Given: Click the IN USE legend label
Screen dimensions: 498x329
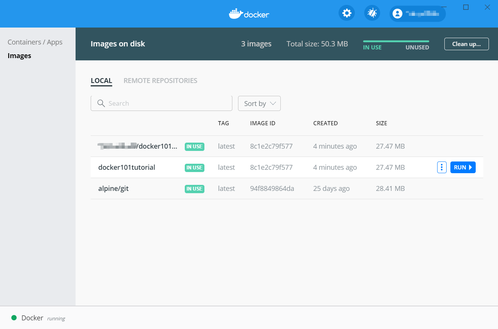Looking at the screenshot, I should click(x=372, y=48).
